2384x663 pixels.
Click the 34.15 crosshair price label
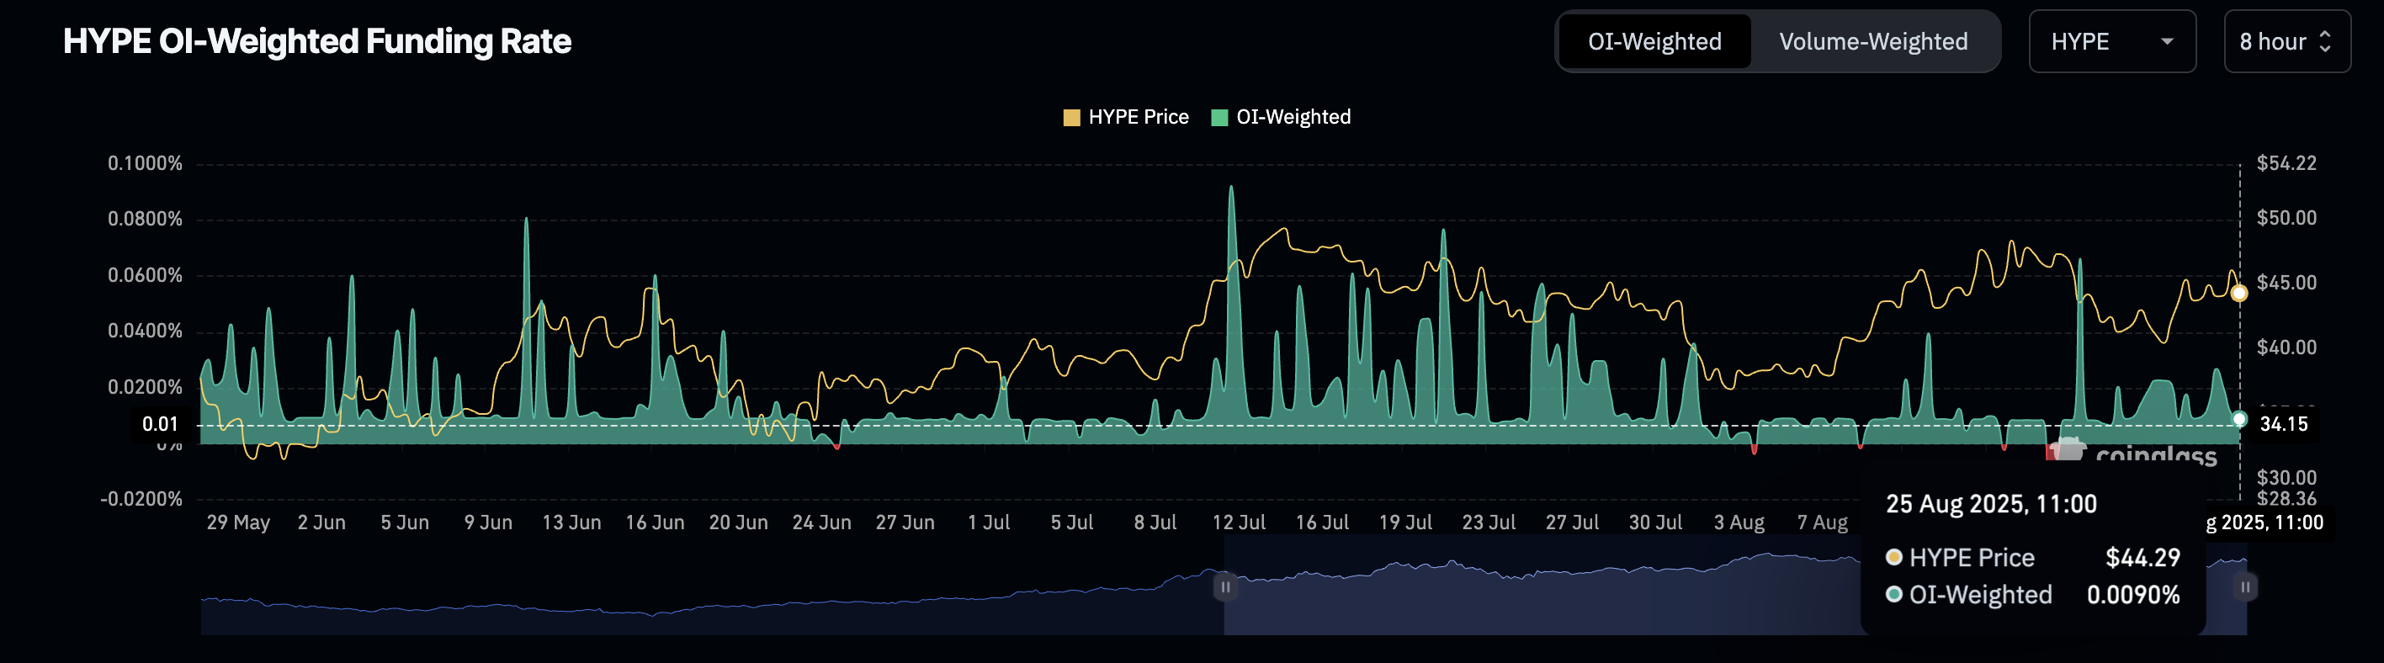click(x=2284, y=424)
